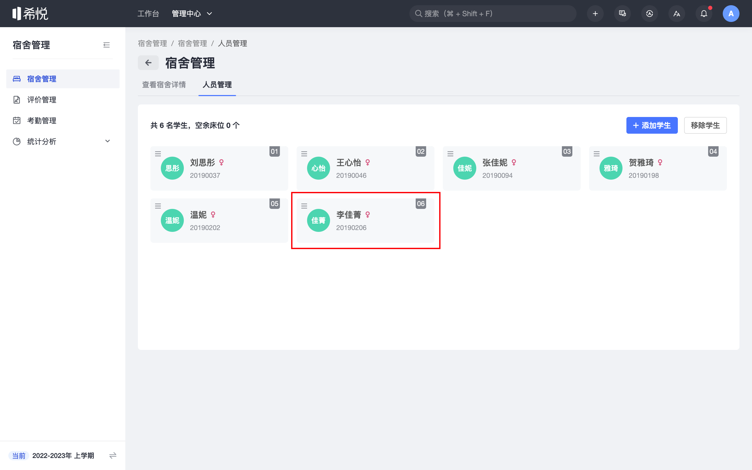Click the name 贺雅琦
The width and height of the screenshot is (752, 470).
pos(641,163)
